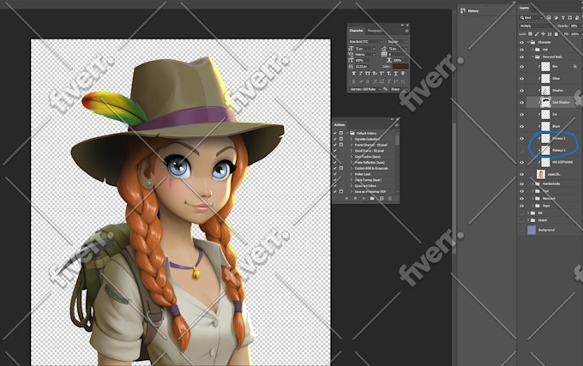Show the Background layer
This screenshot has width=583, height=366.
(521, 230)
